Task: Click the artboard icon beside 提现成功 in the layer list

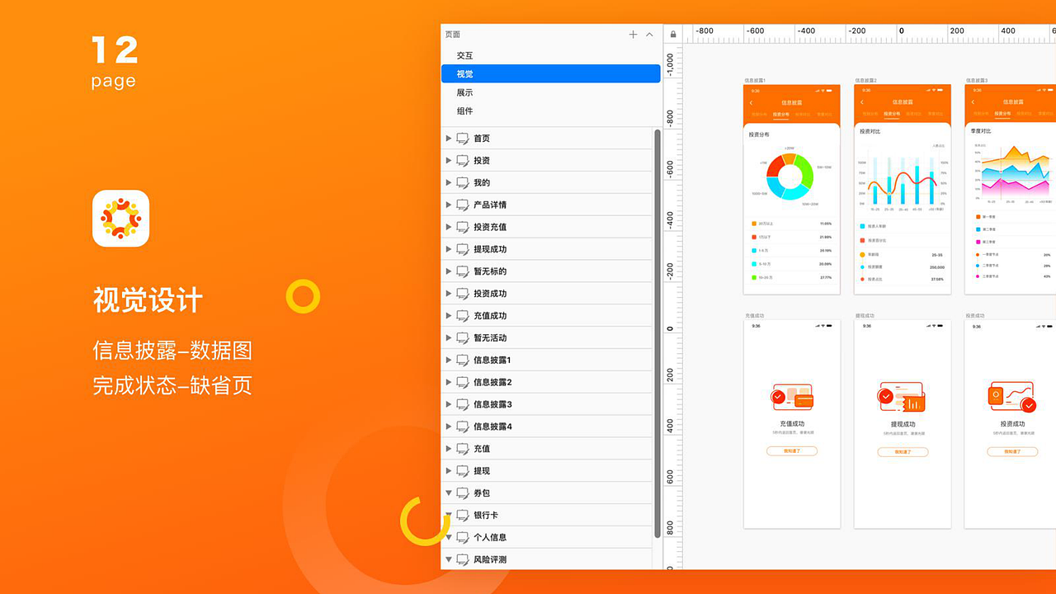Action: point(463,250)
